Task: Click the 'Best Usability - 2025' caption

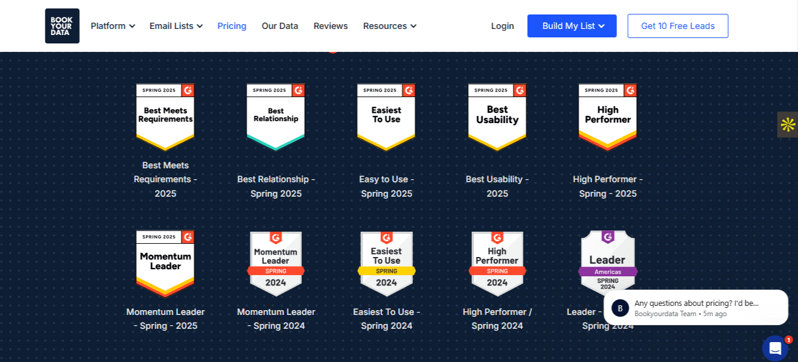Action: (x=497, y=186)
